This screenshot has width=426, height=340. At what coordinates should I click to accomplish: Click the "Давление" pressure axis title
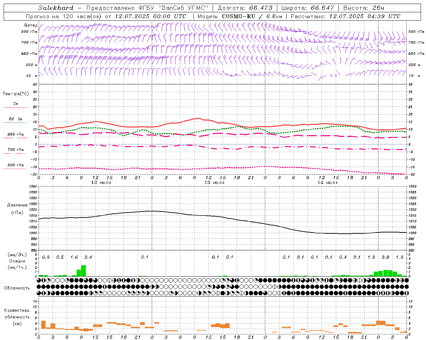pos(17,205)
